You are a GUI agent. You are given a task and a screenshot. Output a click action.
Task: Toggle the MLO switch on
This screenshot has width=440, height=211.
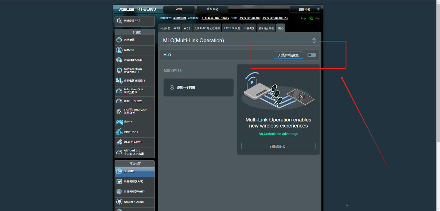coord(312,55)
